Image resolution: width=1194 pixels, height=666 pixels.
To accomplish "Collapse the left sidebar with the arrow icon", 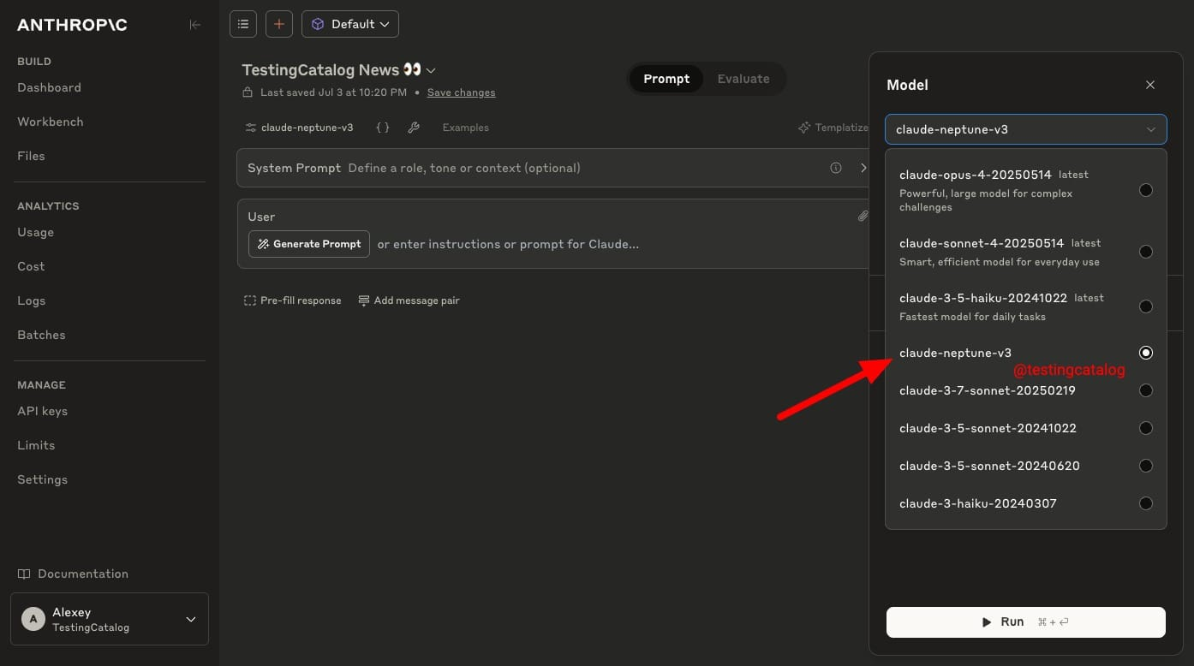I will (x=194, y=25).
